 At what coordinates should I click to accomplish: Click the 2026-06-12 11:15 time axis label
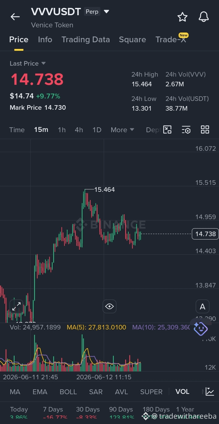pyautogui.click(x=104, y=377)
